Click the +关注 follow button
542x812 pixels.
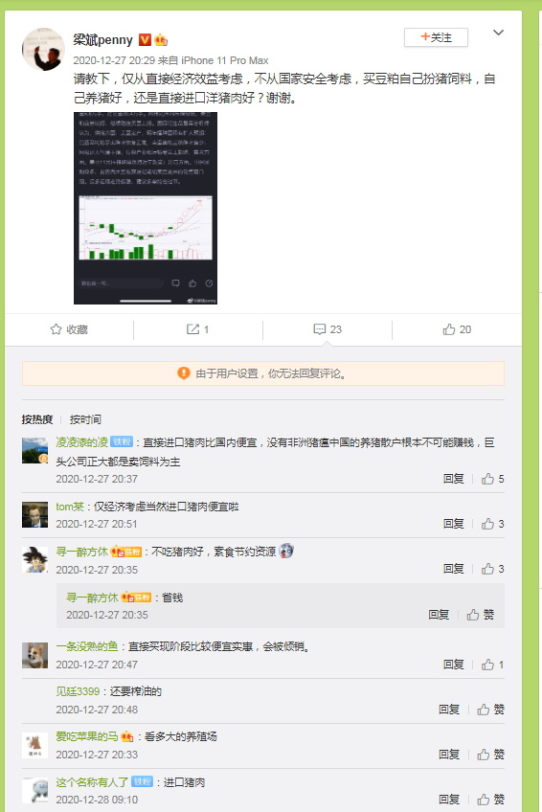pos(436,37)
